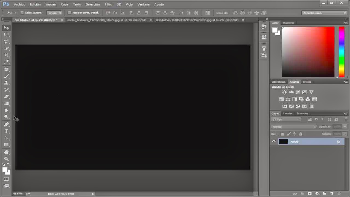Switch to the Estilos tab
Image resolution: width=350 pixels, height=197 pixels.
(x=307, y=82)
